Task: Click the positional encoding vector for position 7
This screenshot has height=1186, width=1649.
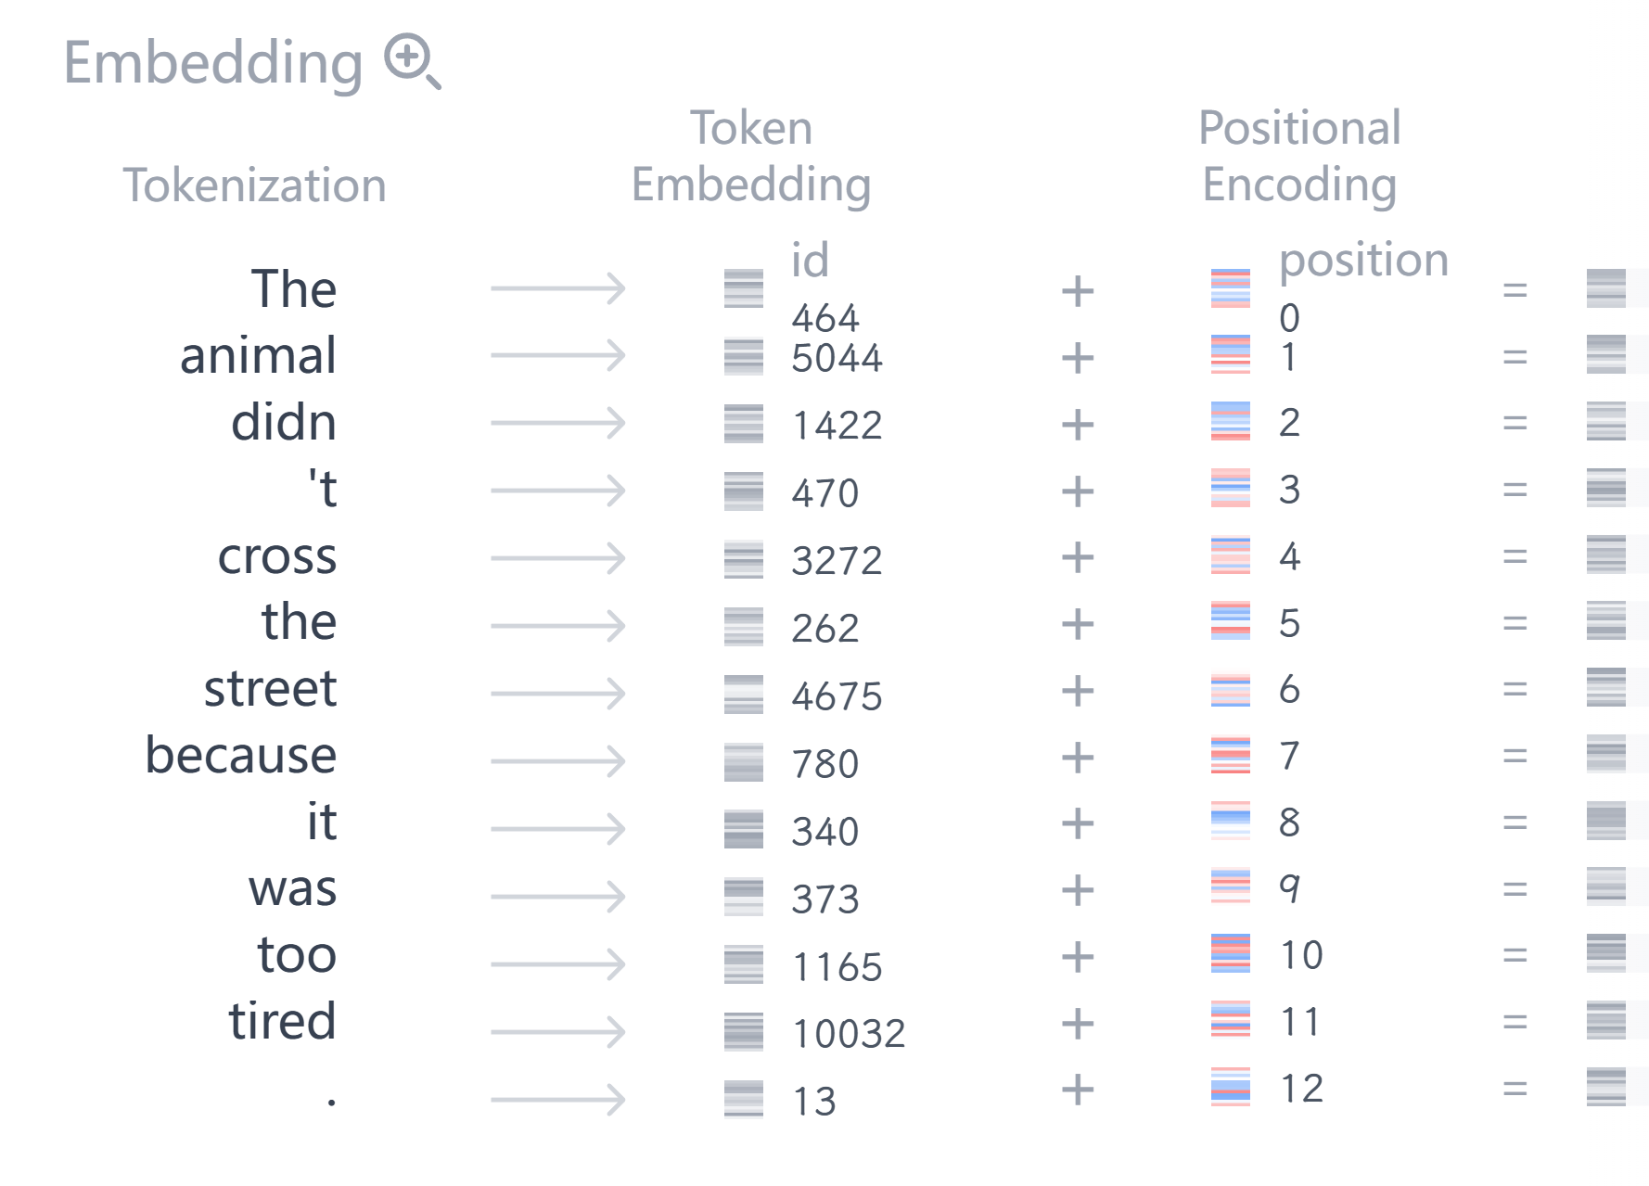Action: 1230,755
